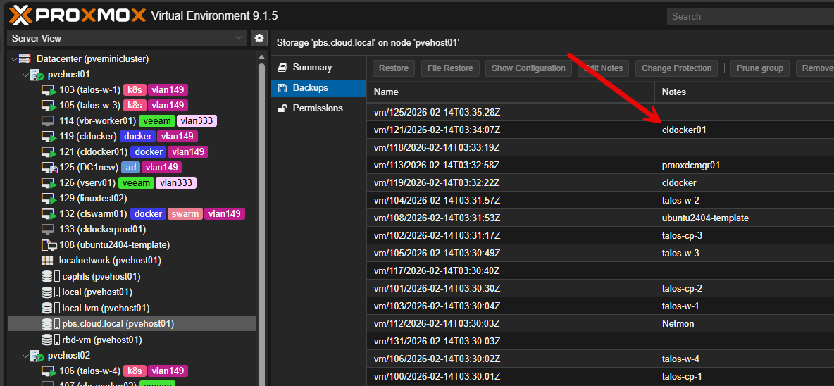The width and height of the screenshot is (834, 386).
Task: Click the resource tree vertical scrollbar
Action: coord(261,223)
